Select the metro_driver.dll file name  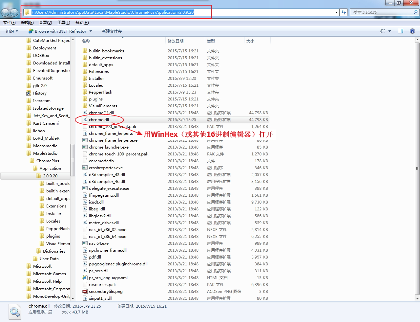coord(104,223)
